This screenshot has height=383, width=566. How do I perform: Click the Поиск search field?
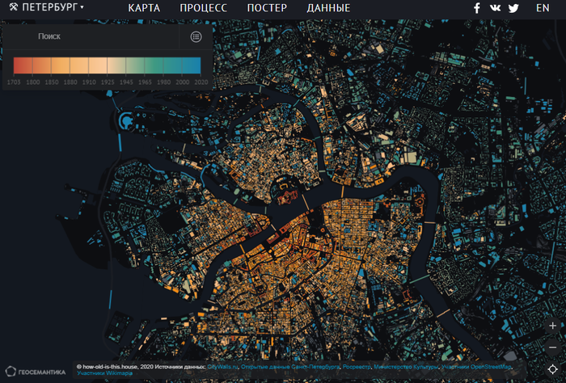[x=97, y=36]
